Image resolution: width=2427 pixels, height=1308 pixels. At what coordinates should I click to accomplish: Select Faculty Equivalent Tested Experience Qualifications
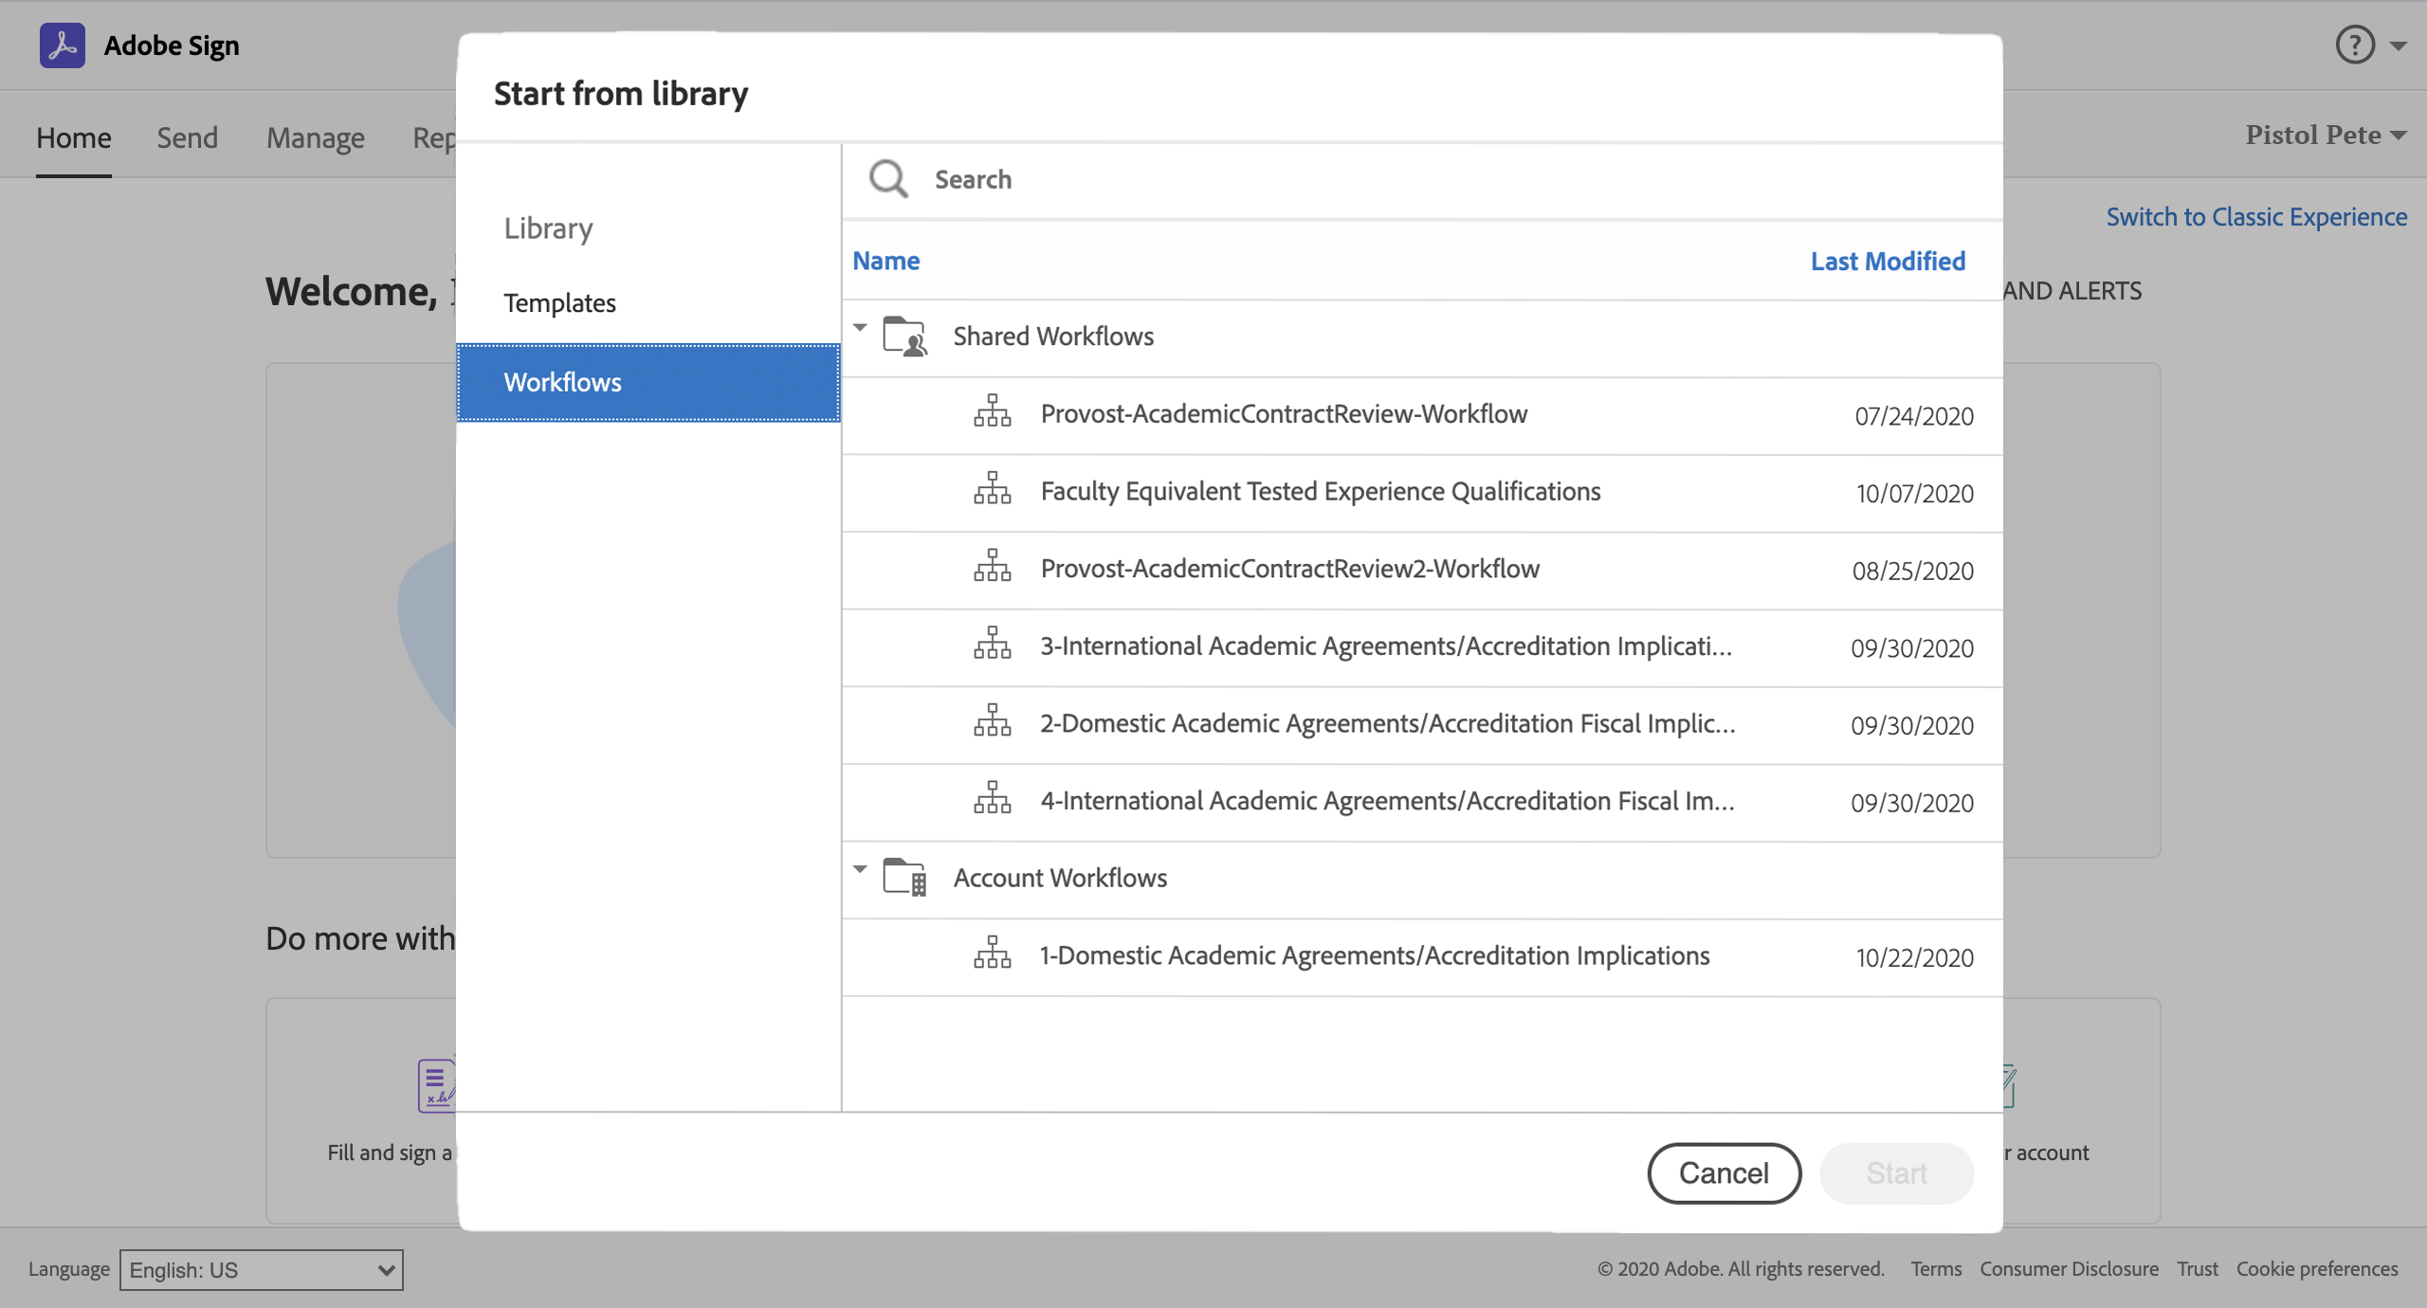click(1422, 493)
